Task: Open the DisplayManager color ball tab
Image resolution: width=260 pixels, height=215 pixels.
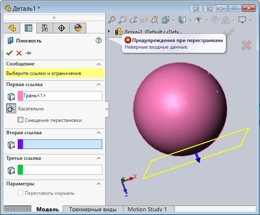Action: coord(78,28)
